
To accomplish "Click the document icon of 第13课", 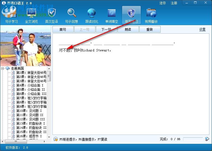I will [x=13, y=123].
